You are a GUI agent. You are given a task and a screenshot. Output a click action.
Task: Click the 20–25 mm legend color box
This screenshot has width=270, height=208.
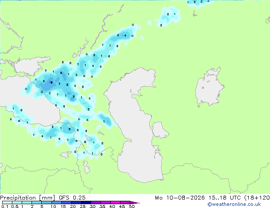click(x=76, y=202)
